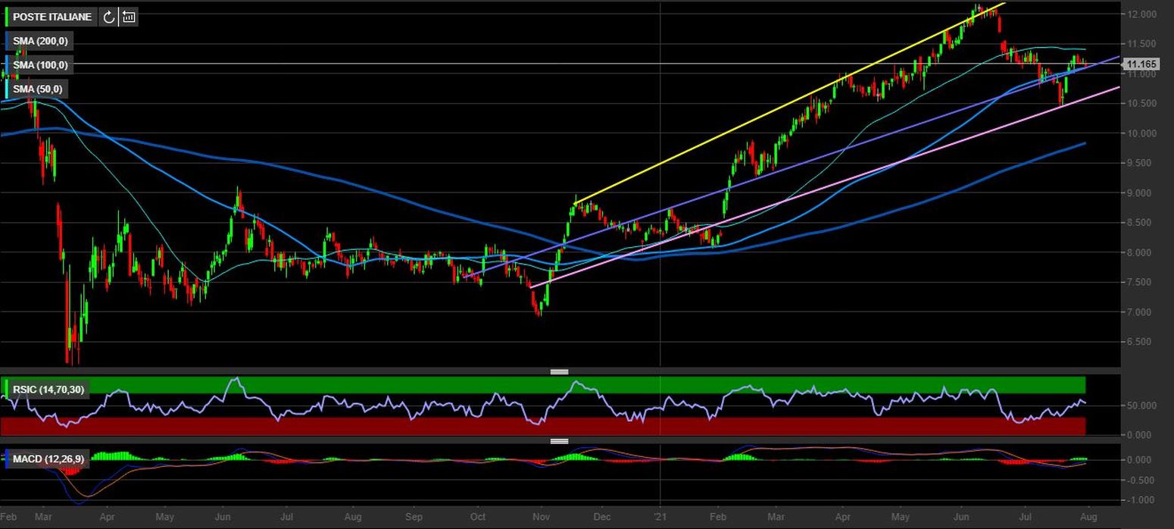
Task: Open the chart settings icon after reload
Action: coord(129,17)
